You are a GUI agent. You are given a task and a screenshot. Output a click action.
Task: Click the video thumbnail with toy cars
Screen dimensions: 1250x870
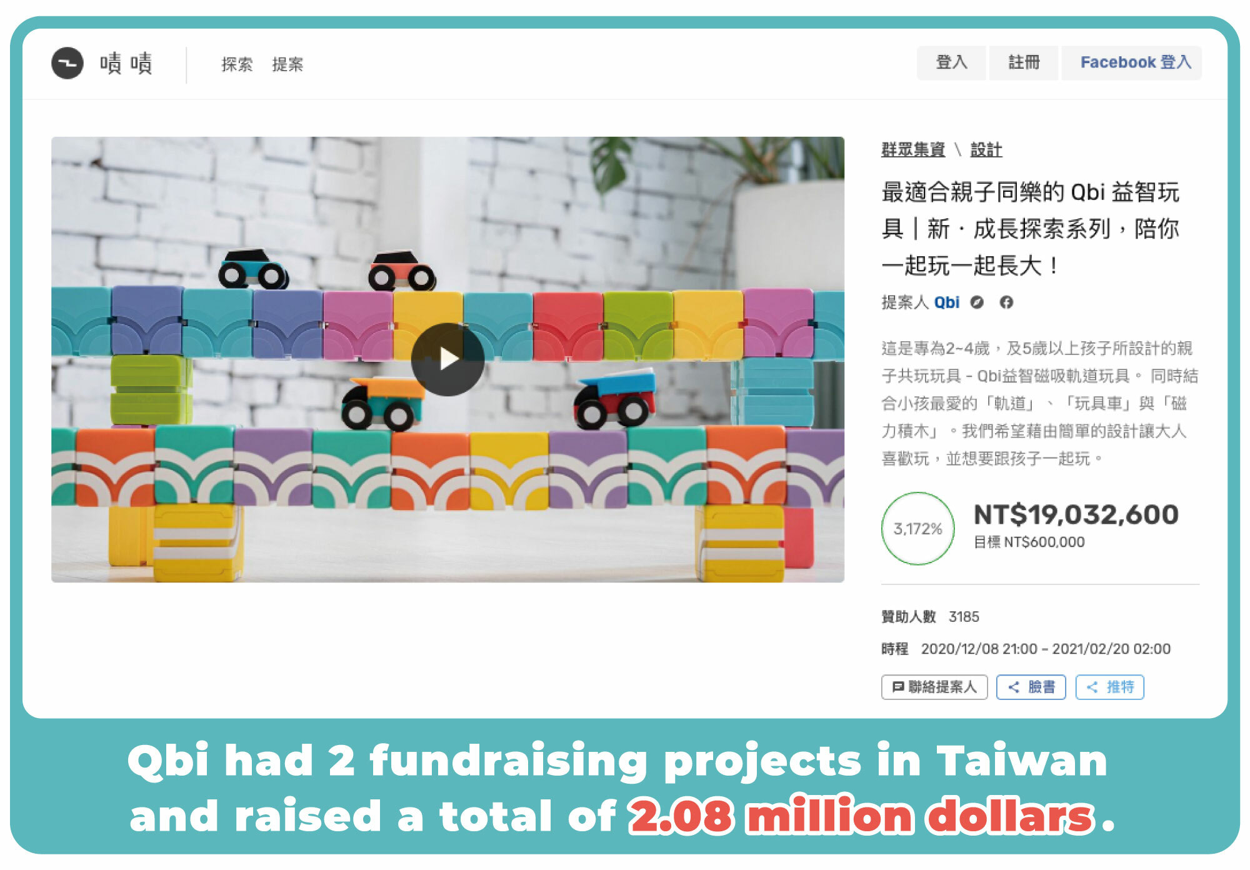pyautogui.click(x=447, y=359)
